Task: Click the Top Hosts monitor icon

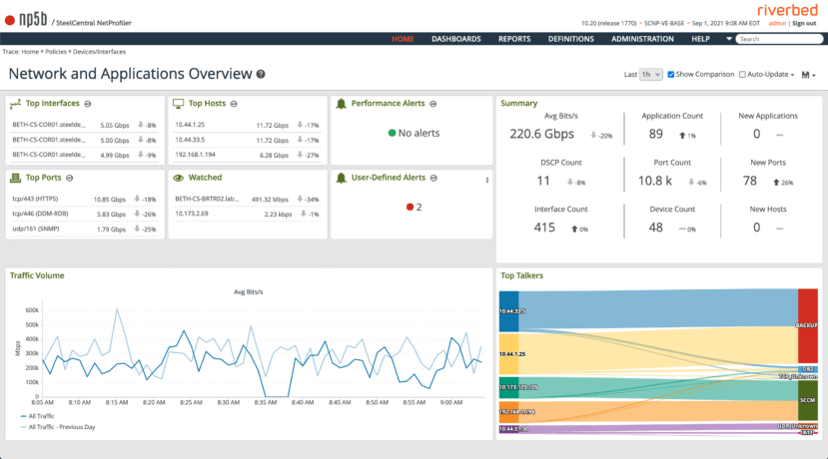Action: (179, 104)
